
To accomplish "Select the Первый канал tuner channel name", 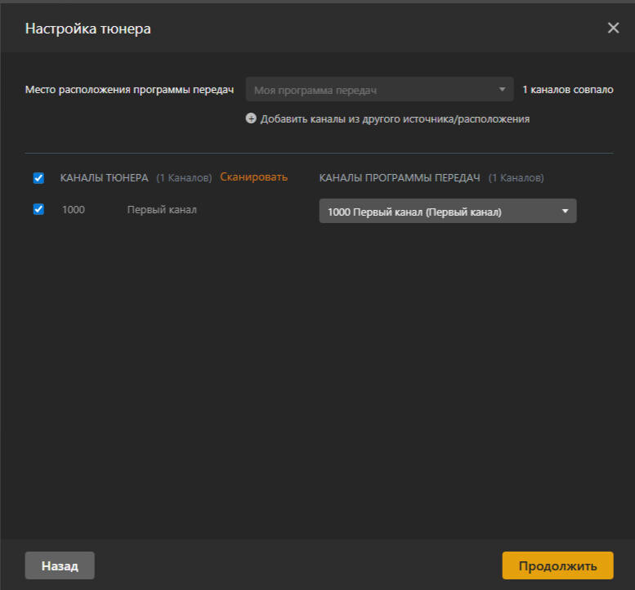I will click(x=162, y=210).
